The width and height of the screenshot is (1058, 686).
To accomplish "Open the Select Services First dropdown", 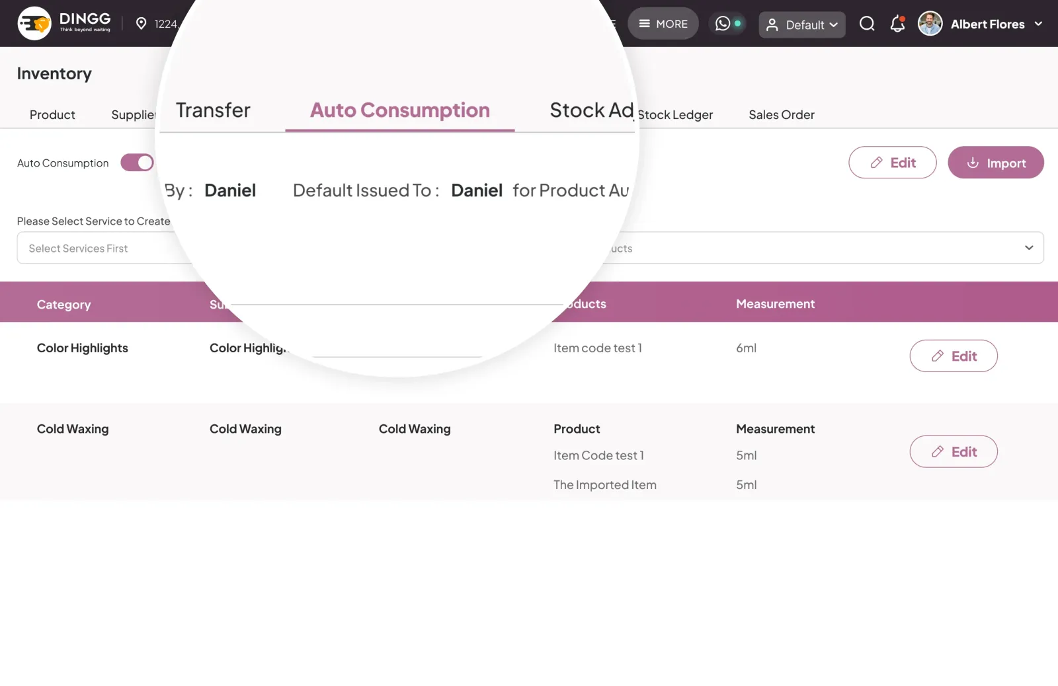I will (x=106, y=248).
